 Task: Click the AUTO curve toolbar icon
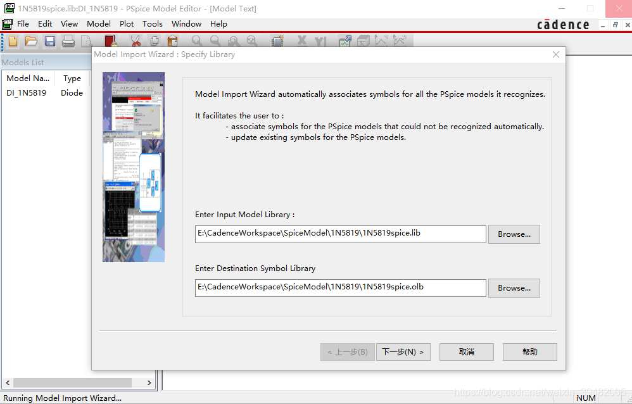pos(400,41)
